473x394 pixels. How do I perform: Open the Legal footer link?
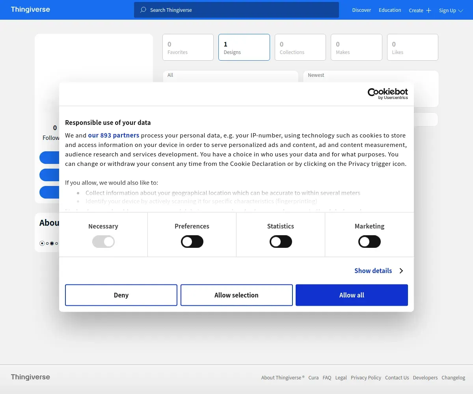pos(341,377)
